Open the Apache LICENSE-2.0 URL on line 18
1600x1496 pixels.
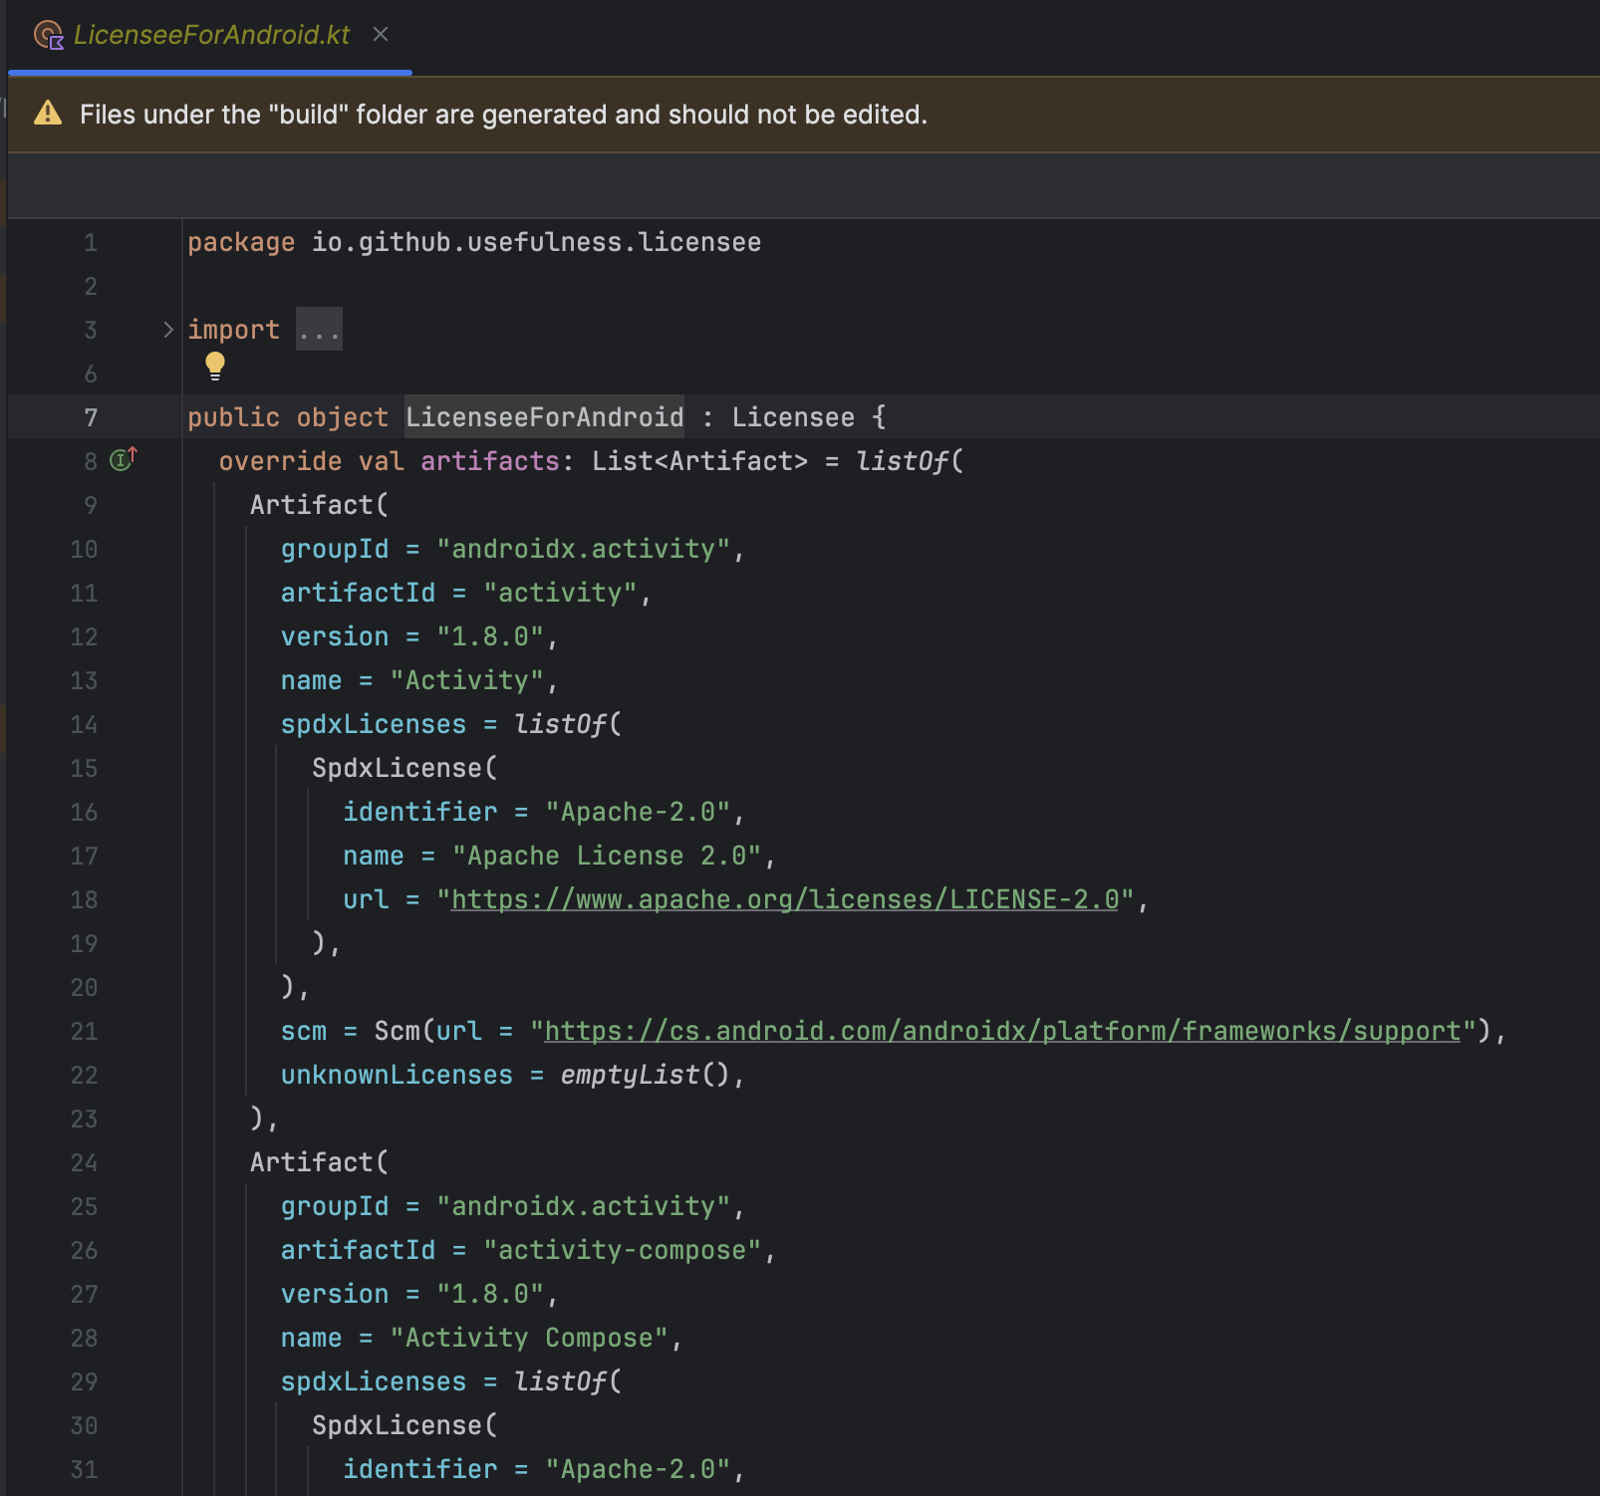click(x=785, y=899)
